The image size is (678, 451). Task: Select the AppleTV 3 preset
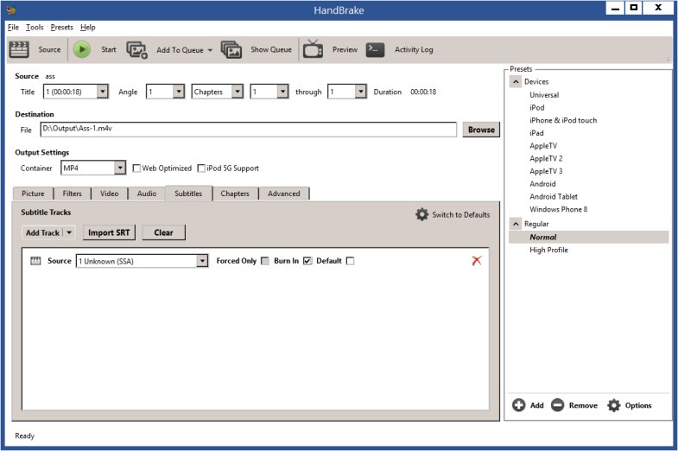point(546,171)
